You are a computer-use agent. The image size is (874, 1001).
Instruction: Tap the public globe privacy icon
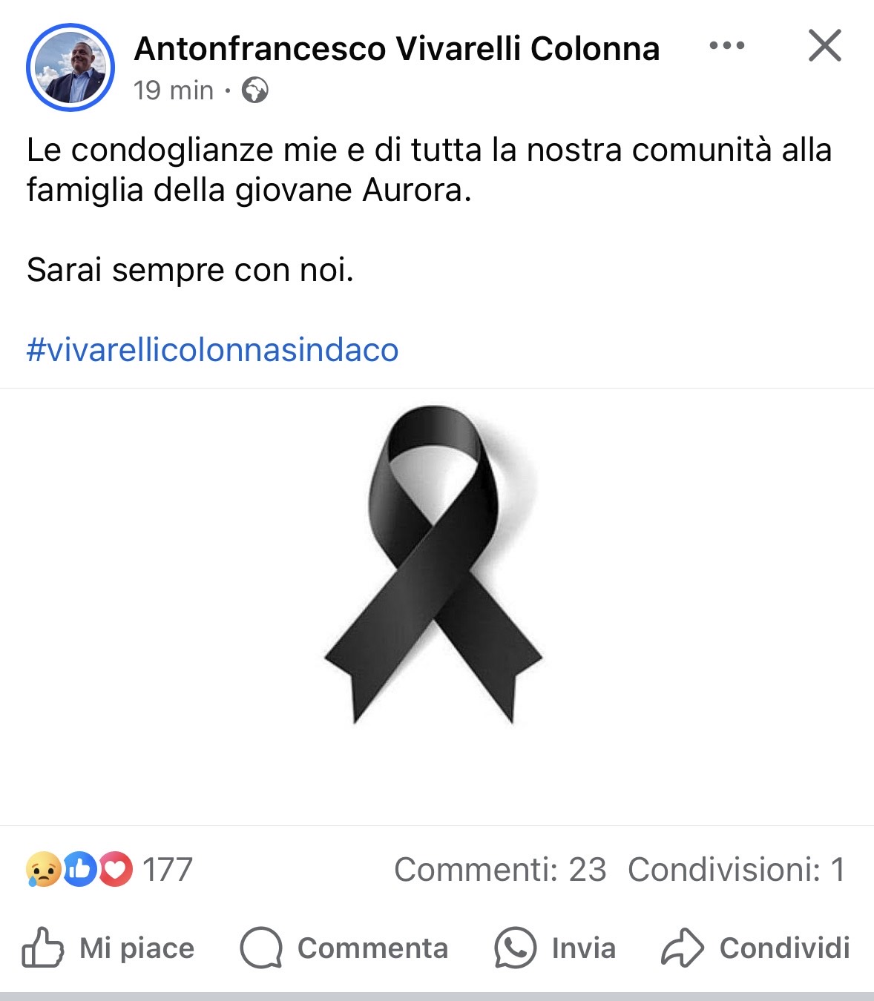click(255, 90)
